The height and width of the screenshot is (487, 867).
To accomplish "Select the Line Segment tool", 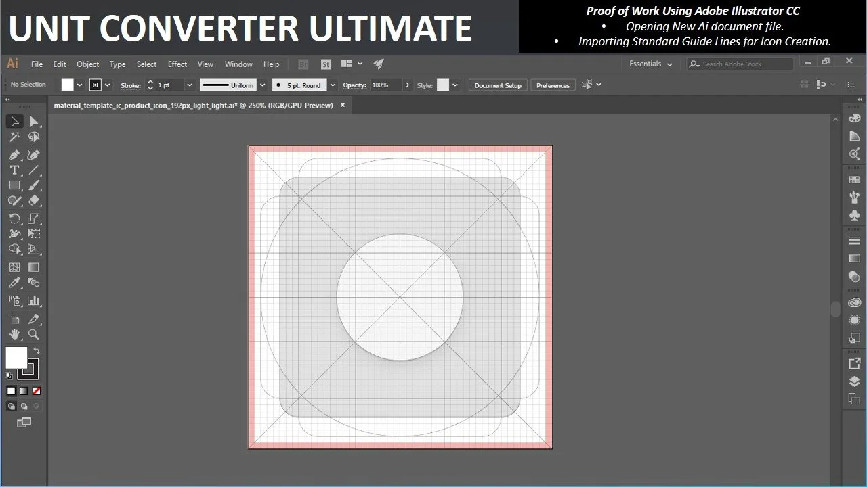I will pyautogui.click(x=34, y=170).
